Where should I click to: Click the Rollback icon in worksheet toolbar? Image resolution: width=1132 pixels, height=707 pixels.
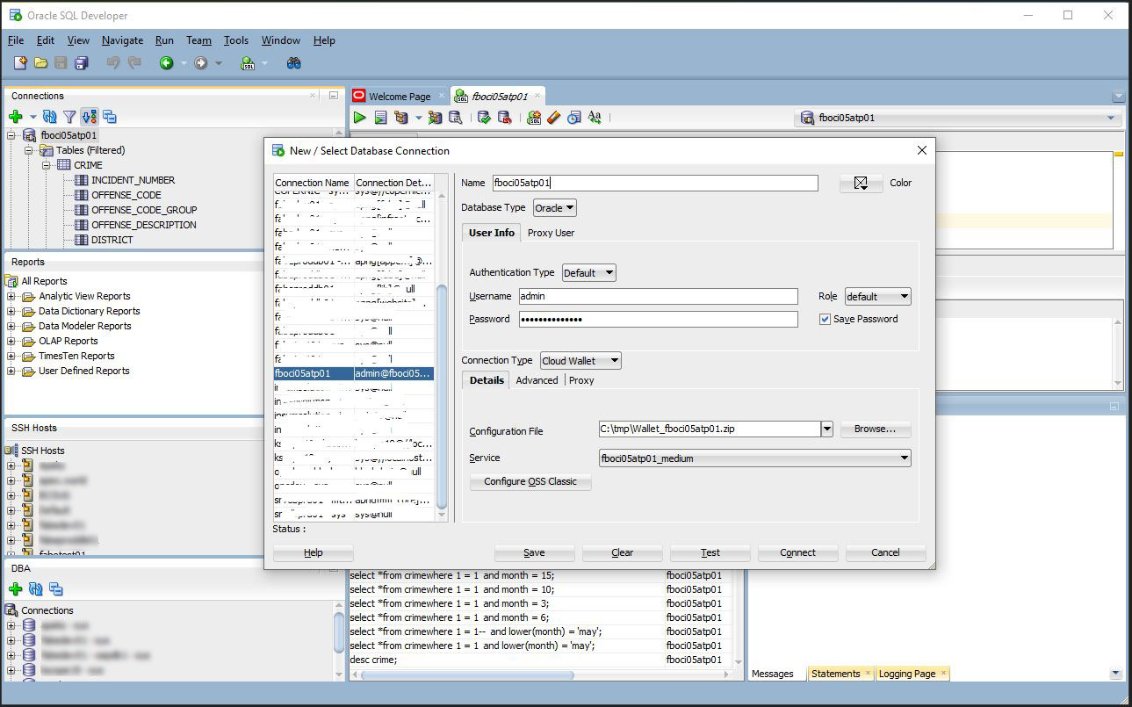[x=504, y=118]
